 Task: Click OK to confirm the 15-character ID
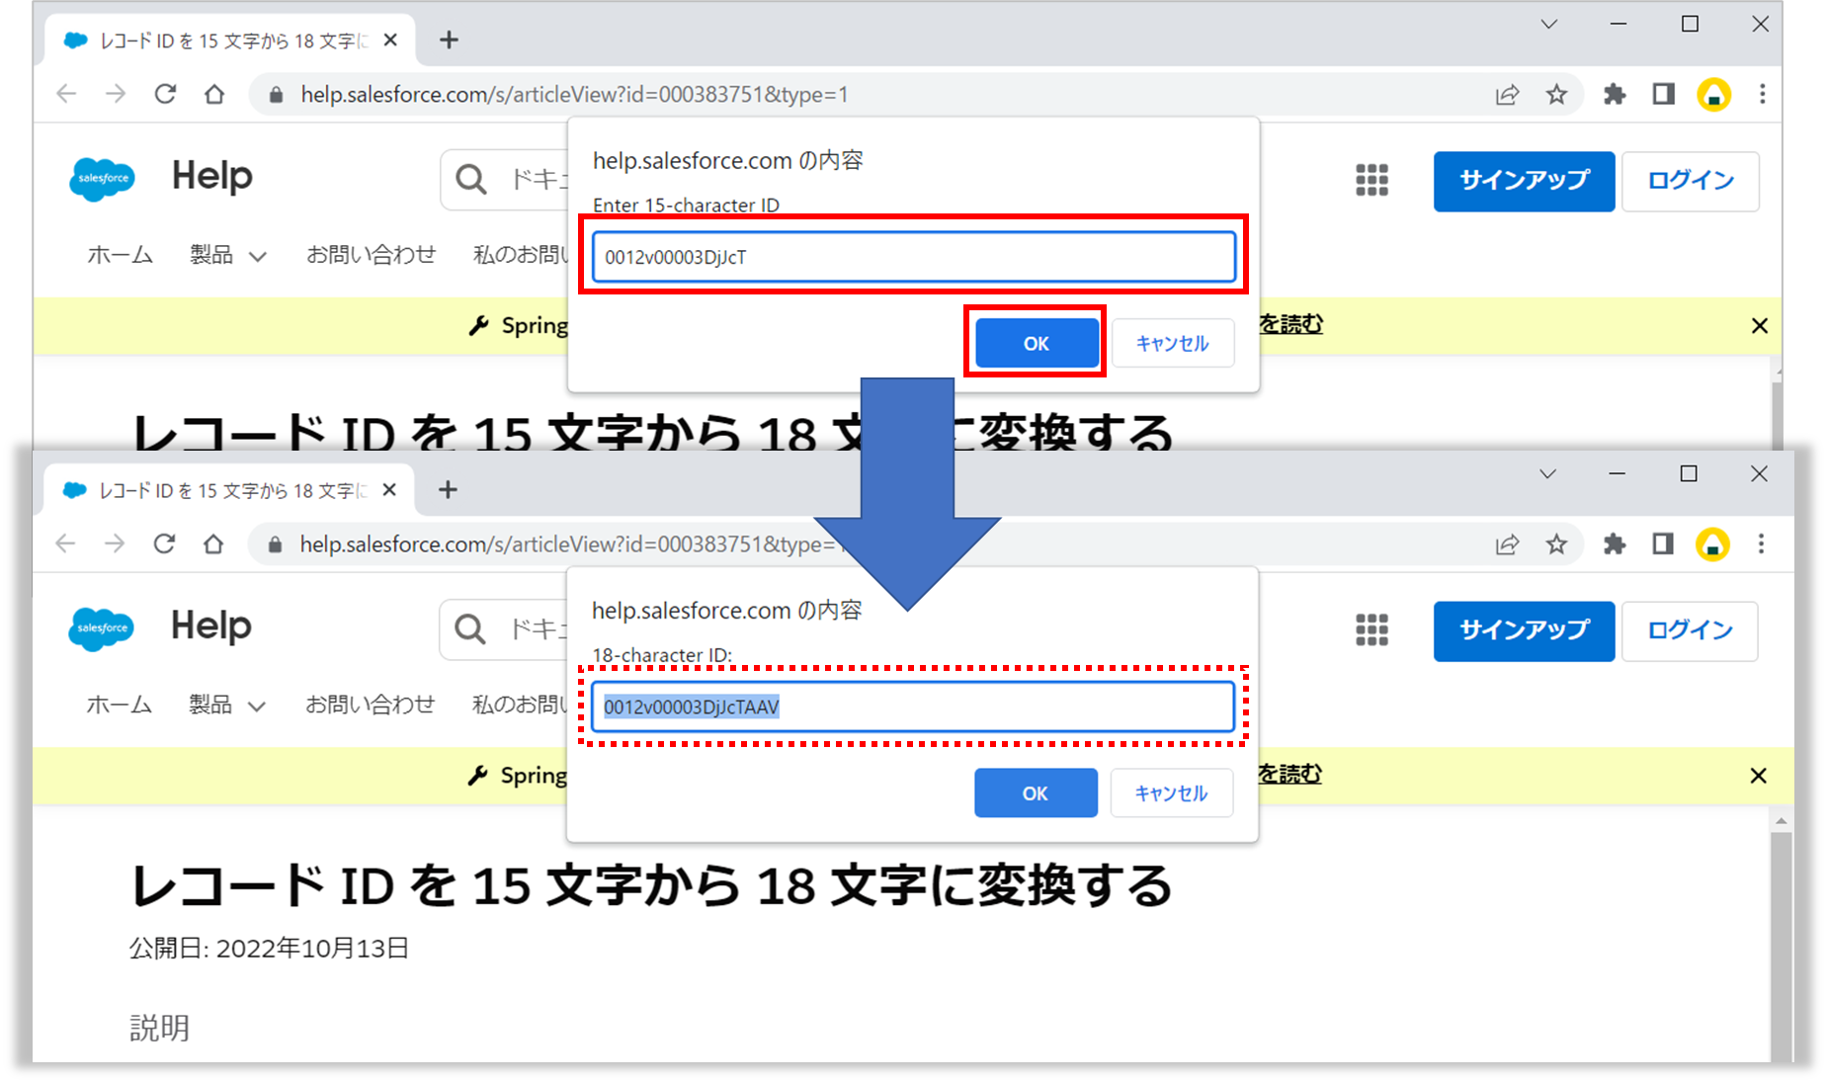pos(1035,342)
